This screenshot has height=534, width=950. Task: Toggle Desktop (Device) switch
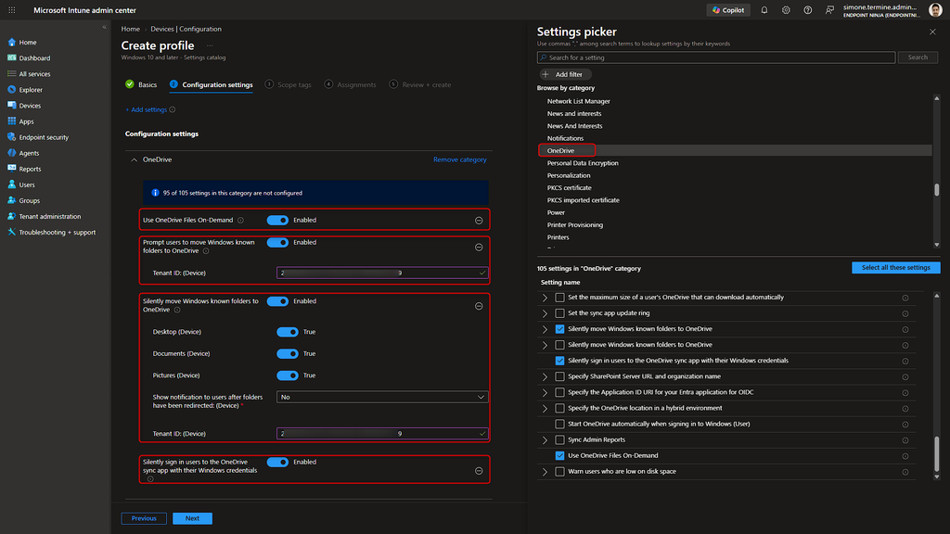(288, 332)
